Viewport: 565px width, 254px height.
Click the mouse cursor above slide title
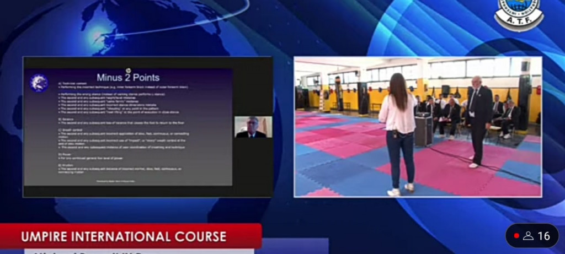128,70
